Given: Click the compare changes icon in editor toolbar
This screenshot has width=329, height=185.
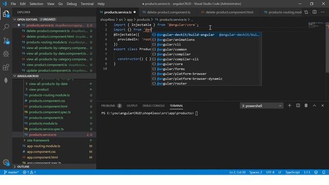Looking at the screenshot, I should click(306, 12).
